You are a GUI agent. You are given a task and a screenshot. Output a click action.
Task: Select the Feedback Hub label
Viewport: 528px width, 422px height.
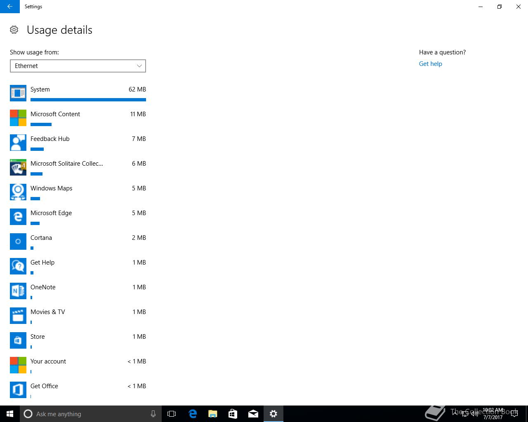[x=50, y=139]
